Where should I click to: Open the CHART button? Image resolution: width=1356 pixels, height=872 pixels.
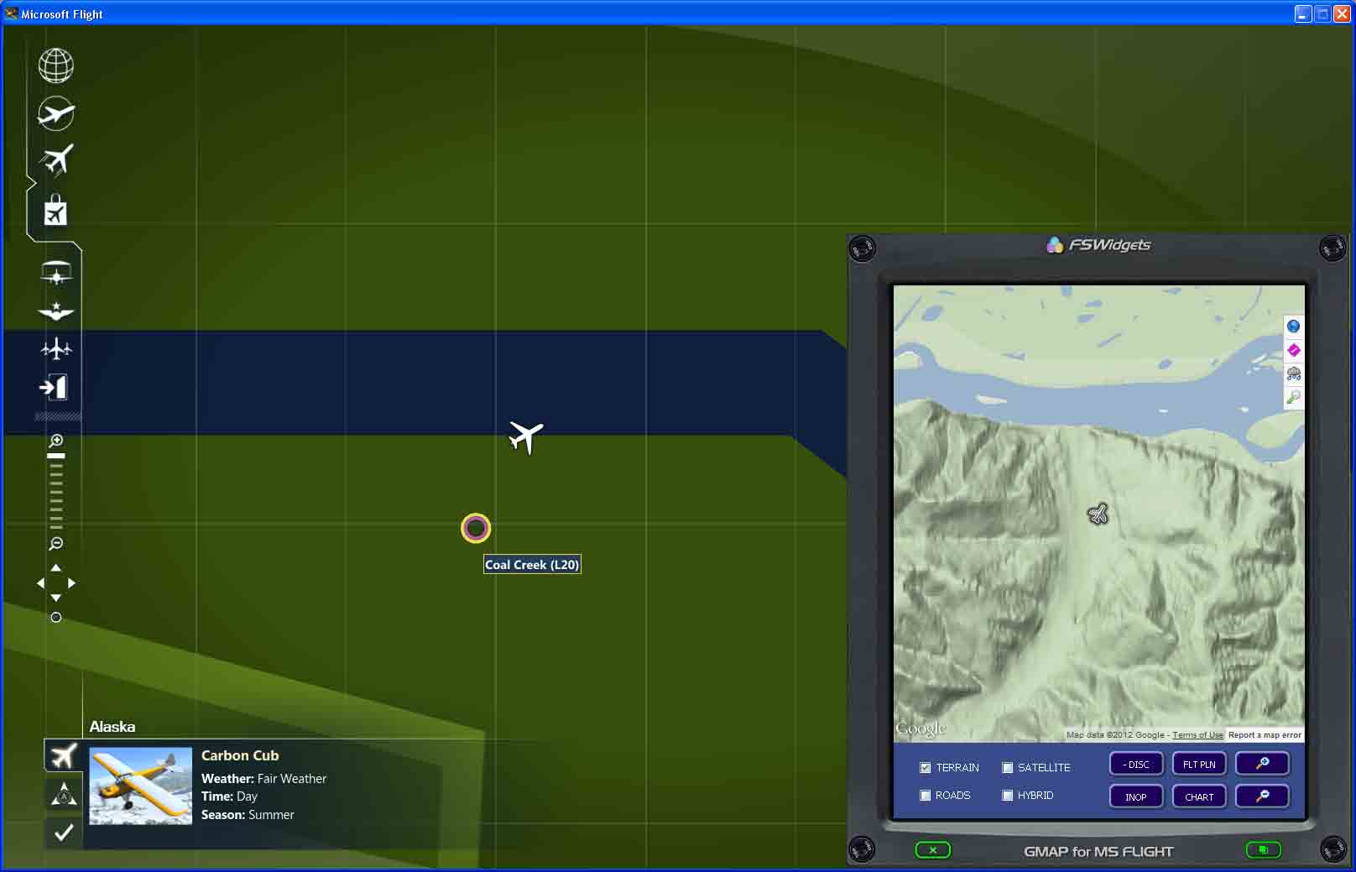click(x=1199, y=796)
